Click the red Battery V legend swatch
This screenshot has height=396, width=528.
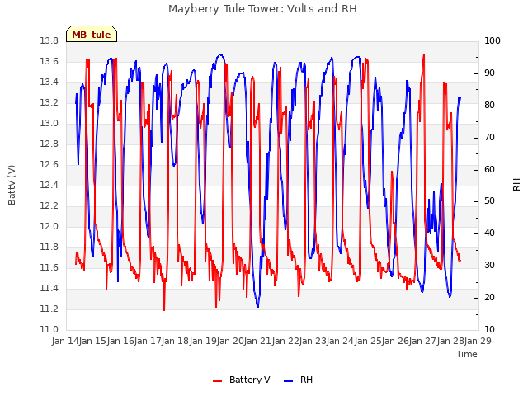tap(218, 381)
